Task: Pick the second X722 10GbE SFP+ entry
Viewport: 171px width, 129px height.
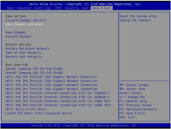Action: [x=58, y=105]
